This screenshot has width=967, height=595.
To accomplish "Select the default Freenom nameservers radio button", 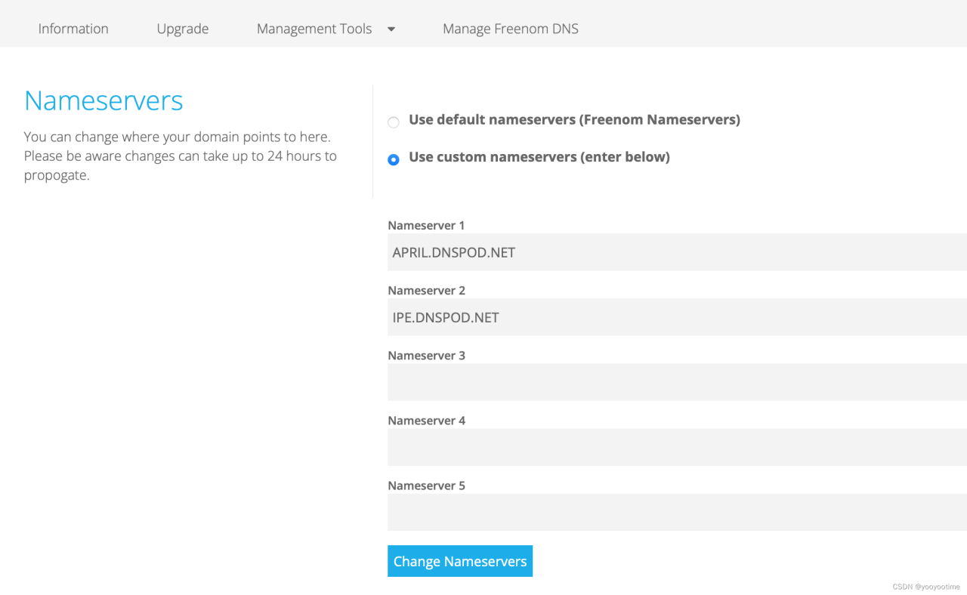I will pyautogui.click(x=394, y=122).
